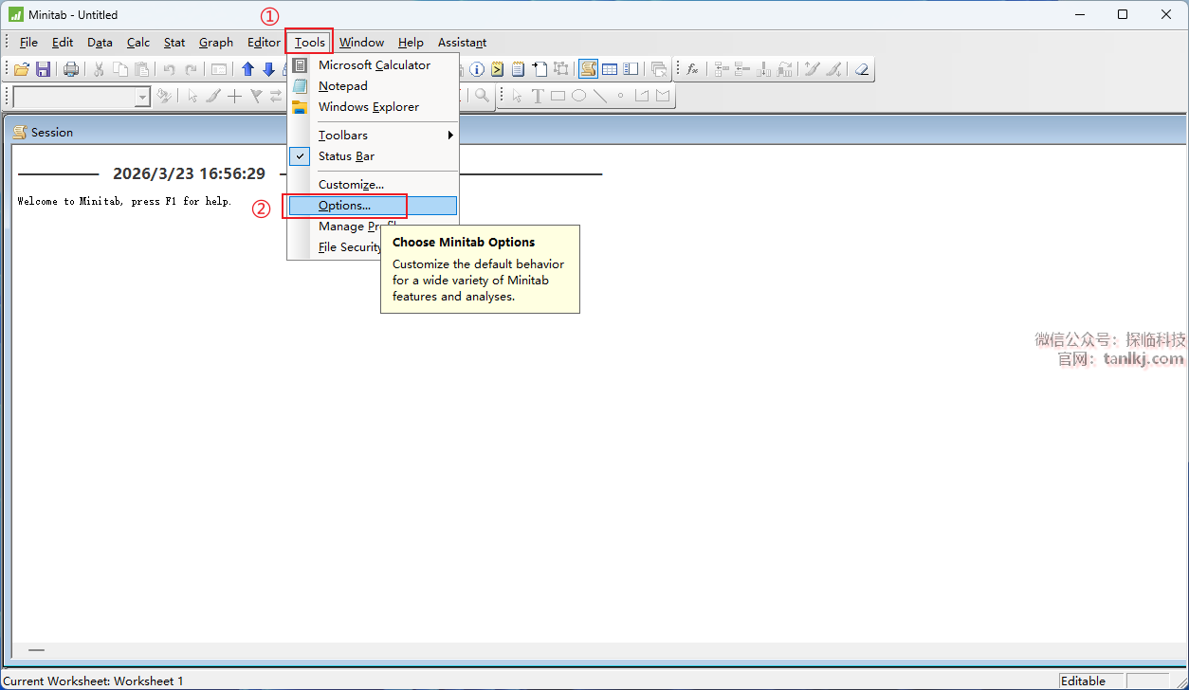This screenshot has height=690, width=1189.
Task: Click the blue Next Command down arrow
Action: [268, 69]
